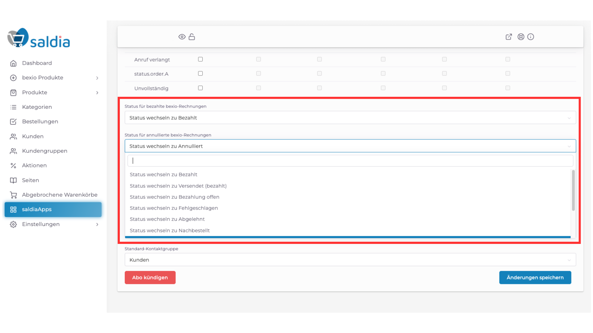This screenshot has height=333, width=593.
Task: Click the Einstellungen gear icon
Action: [x=13, y=224]
